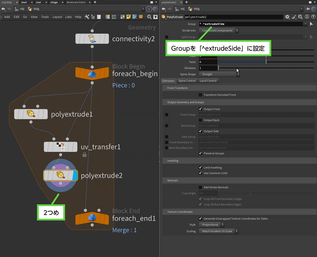Open the gear settings menu in parameter pane
The image size is (317, 257).
coord(287,17)
